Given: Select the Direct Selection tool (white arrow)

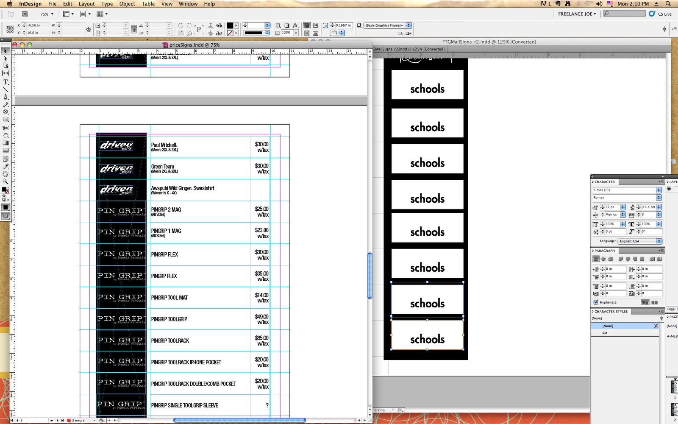Looking at the screenshot, I should (6, 58).
